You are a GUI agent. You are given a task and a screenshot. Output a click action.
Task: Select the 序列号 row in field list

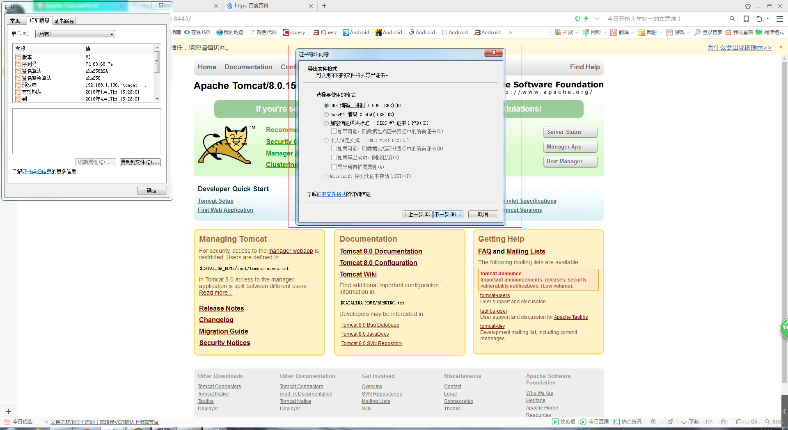click(x=84, y=64)
